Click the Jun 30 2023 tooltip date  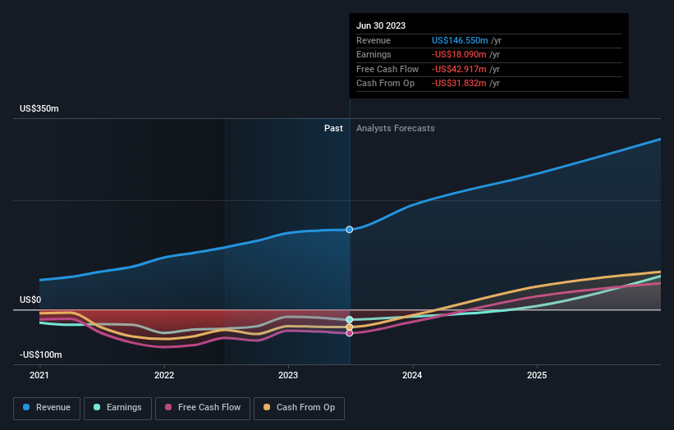click(381, 25)
